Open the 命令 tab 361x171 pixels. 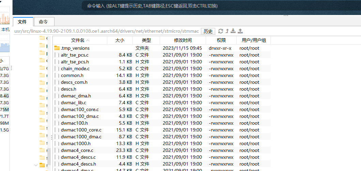43,22
